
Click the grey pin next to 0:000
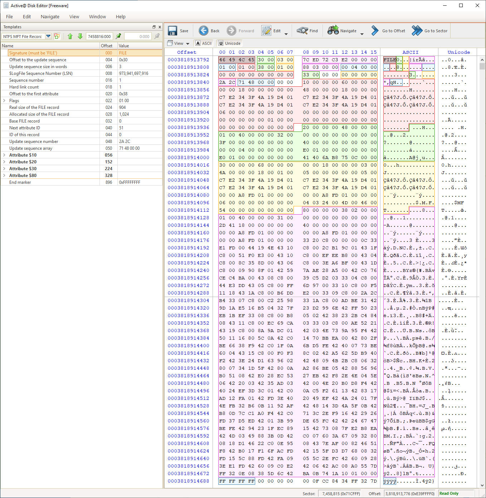(x=157, y=36)
